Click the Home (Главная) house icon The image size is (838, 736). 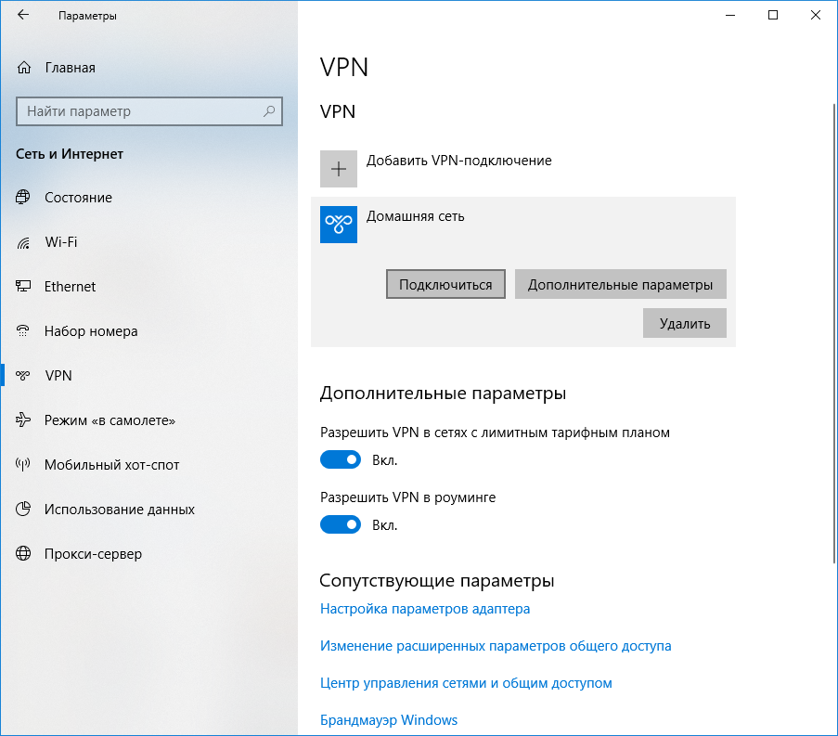pyautogui.click(x=24, y=68)
